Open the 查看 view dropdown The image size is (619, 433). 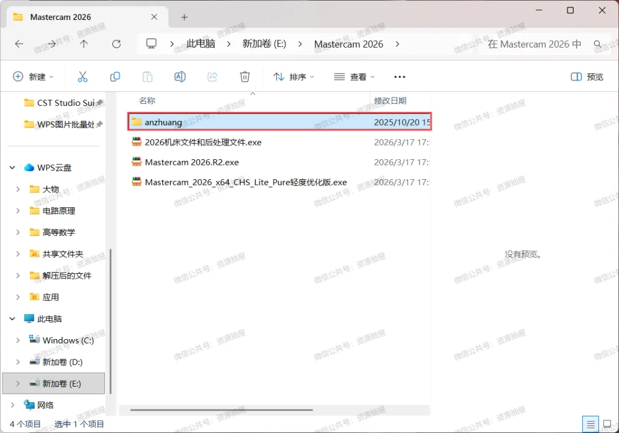click(x=354, y=77)
